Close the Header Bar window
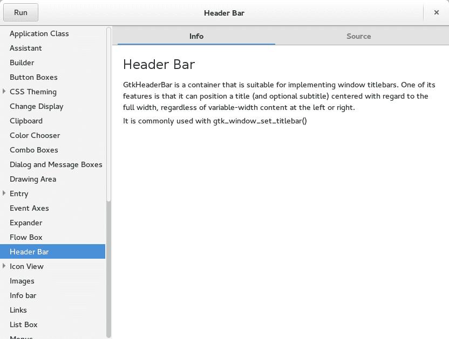The width and height of the screenshot is (449, 339). (x=437, y=12)
